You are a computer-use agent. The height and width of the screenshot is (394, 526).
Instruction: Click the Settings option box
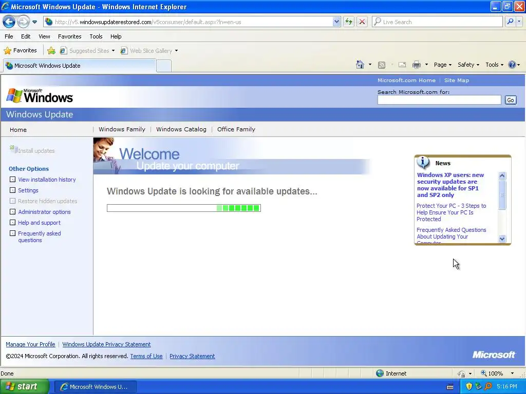point(12,190)
